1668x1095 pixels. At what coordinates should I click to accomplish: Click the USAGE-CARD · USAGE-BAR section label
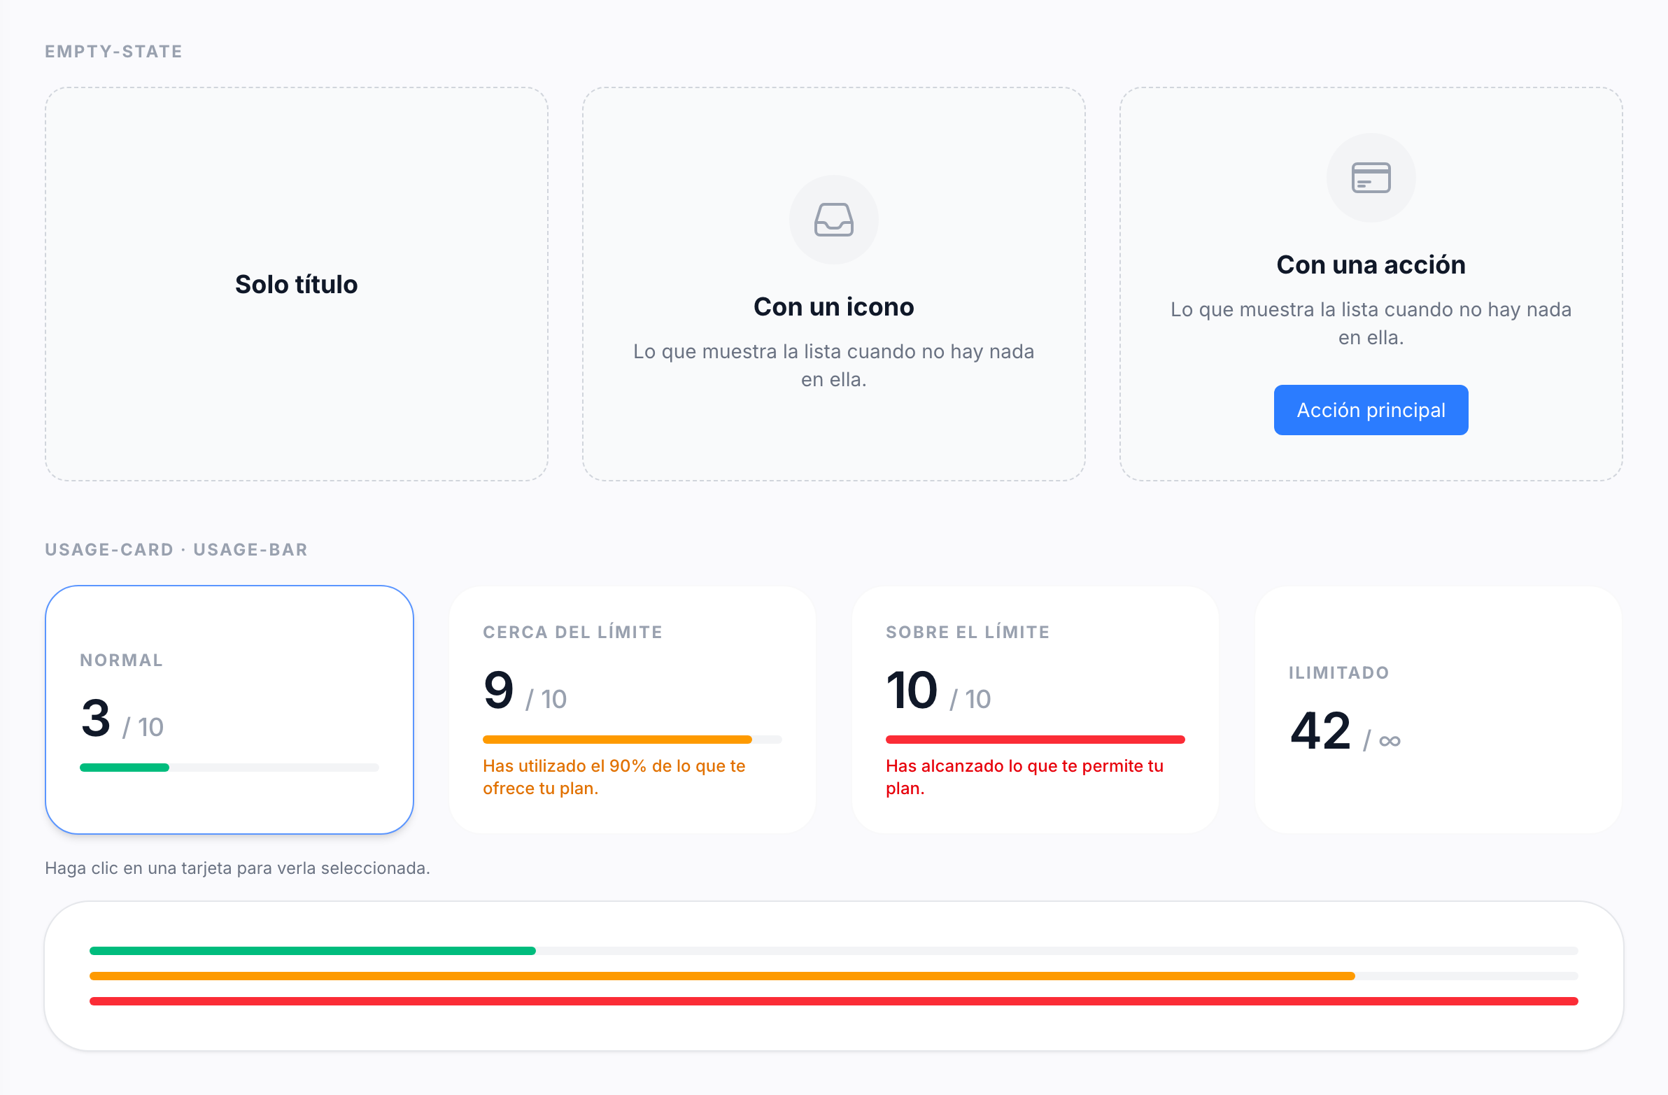tap(176, 550)
